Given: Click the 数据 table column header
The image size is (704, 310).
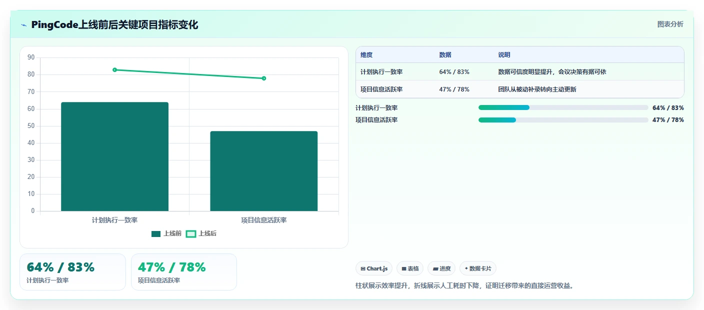Looking at the screenshot, I should (445, 55).
